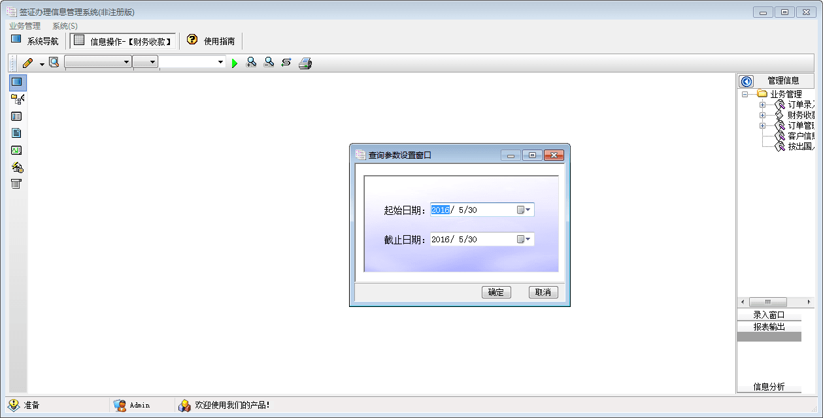Collapse the 业务管理 tree node
Screen dimensions: 823x418
pos(745,95)
